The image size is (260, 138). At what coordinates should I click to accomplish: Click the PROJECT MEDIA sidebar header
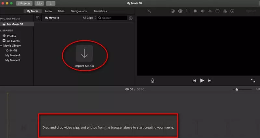click(10, 19)
